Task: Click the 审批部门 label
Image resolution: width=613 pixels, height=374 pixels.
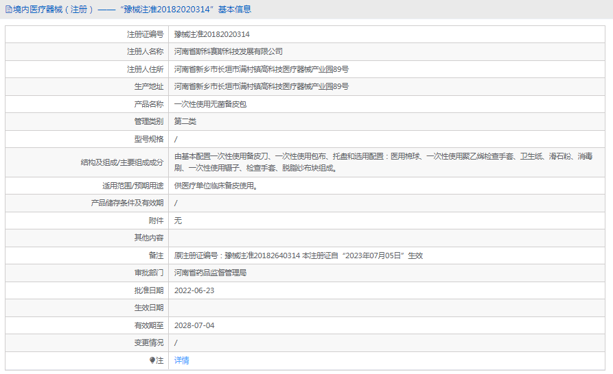Action: pos(148,273)
